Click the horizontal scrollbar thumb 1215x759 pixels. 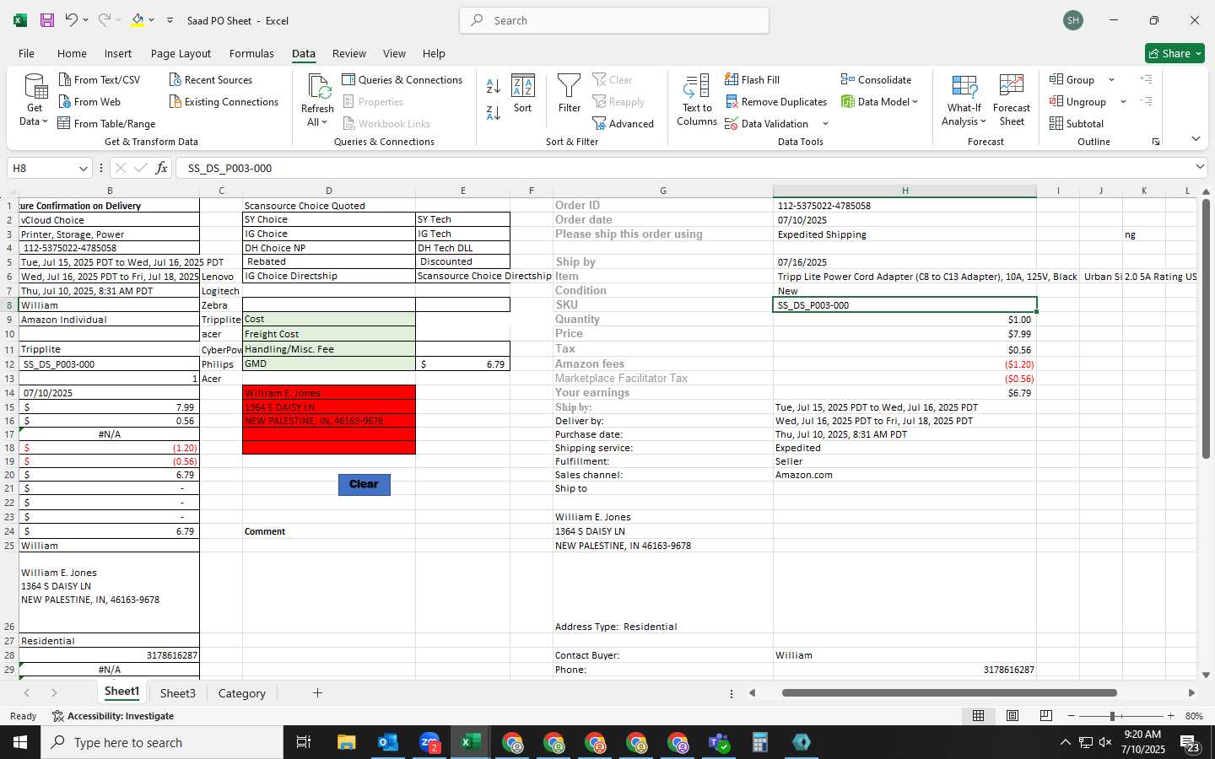pos(949,693)
